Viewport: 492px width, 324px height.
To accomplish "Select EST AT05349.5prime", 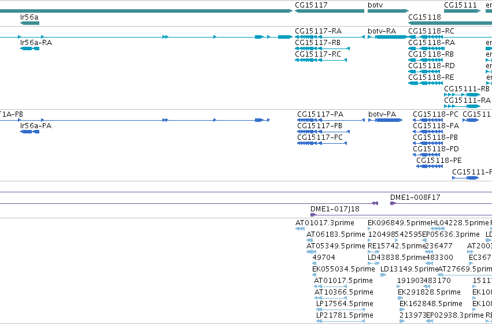I will click(336, 246).
